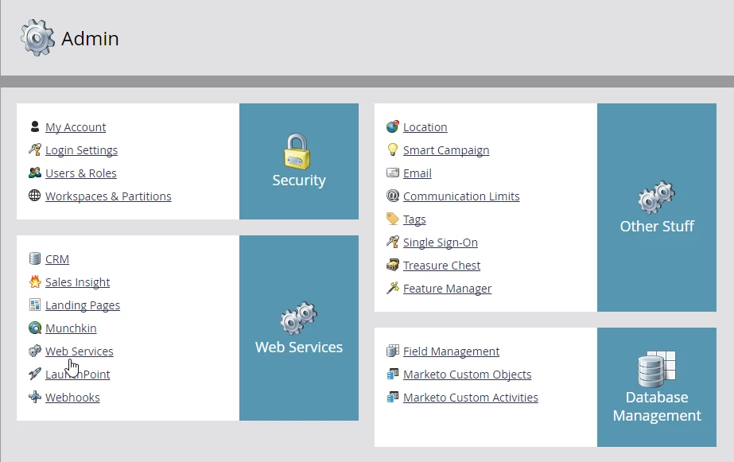Open the Location settings link

click(425, 127)
